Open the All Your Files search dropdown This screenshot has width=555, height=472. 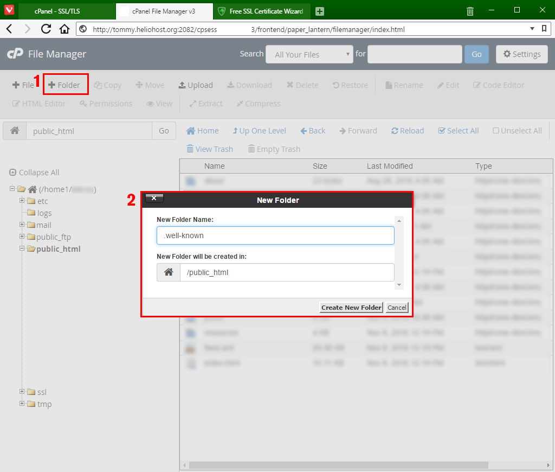tap(309, 54)
